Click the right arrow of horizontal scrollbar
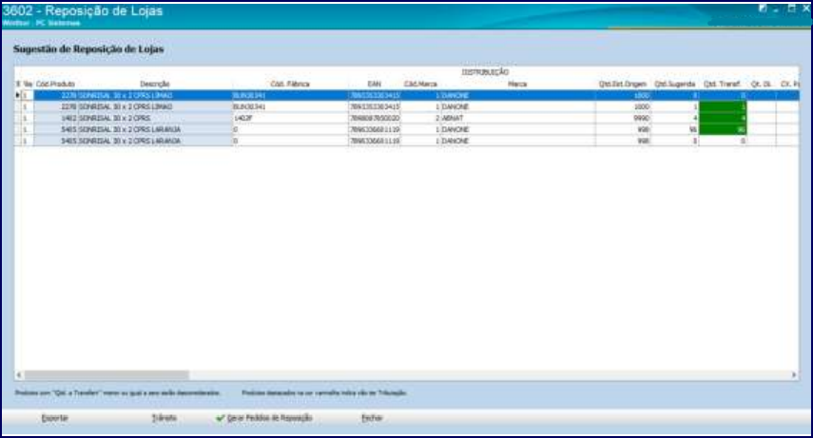813x438 pixels. pyautogui.click(x=794, y=374)
